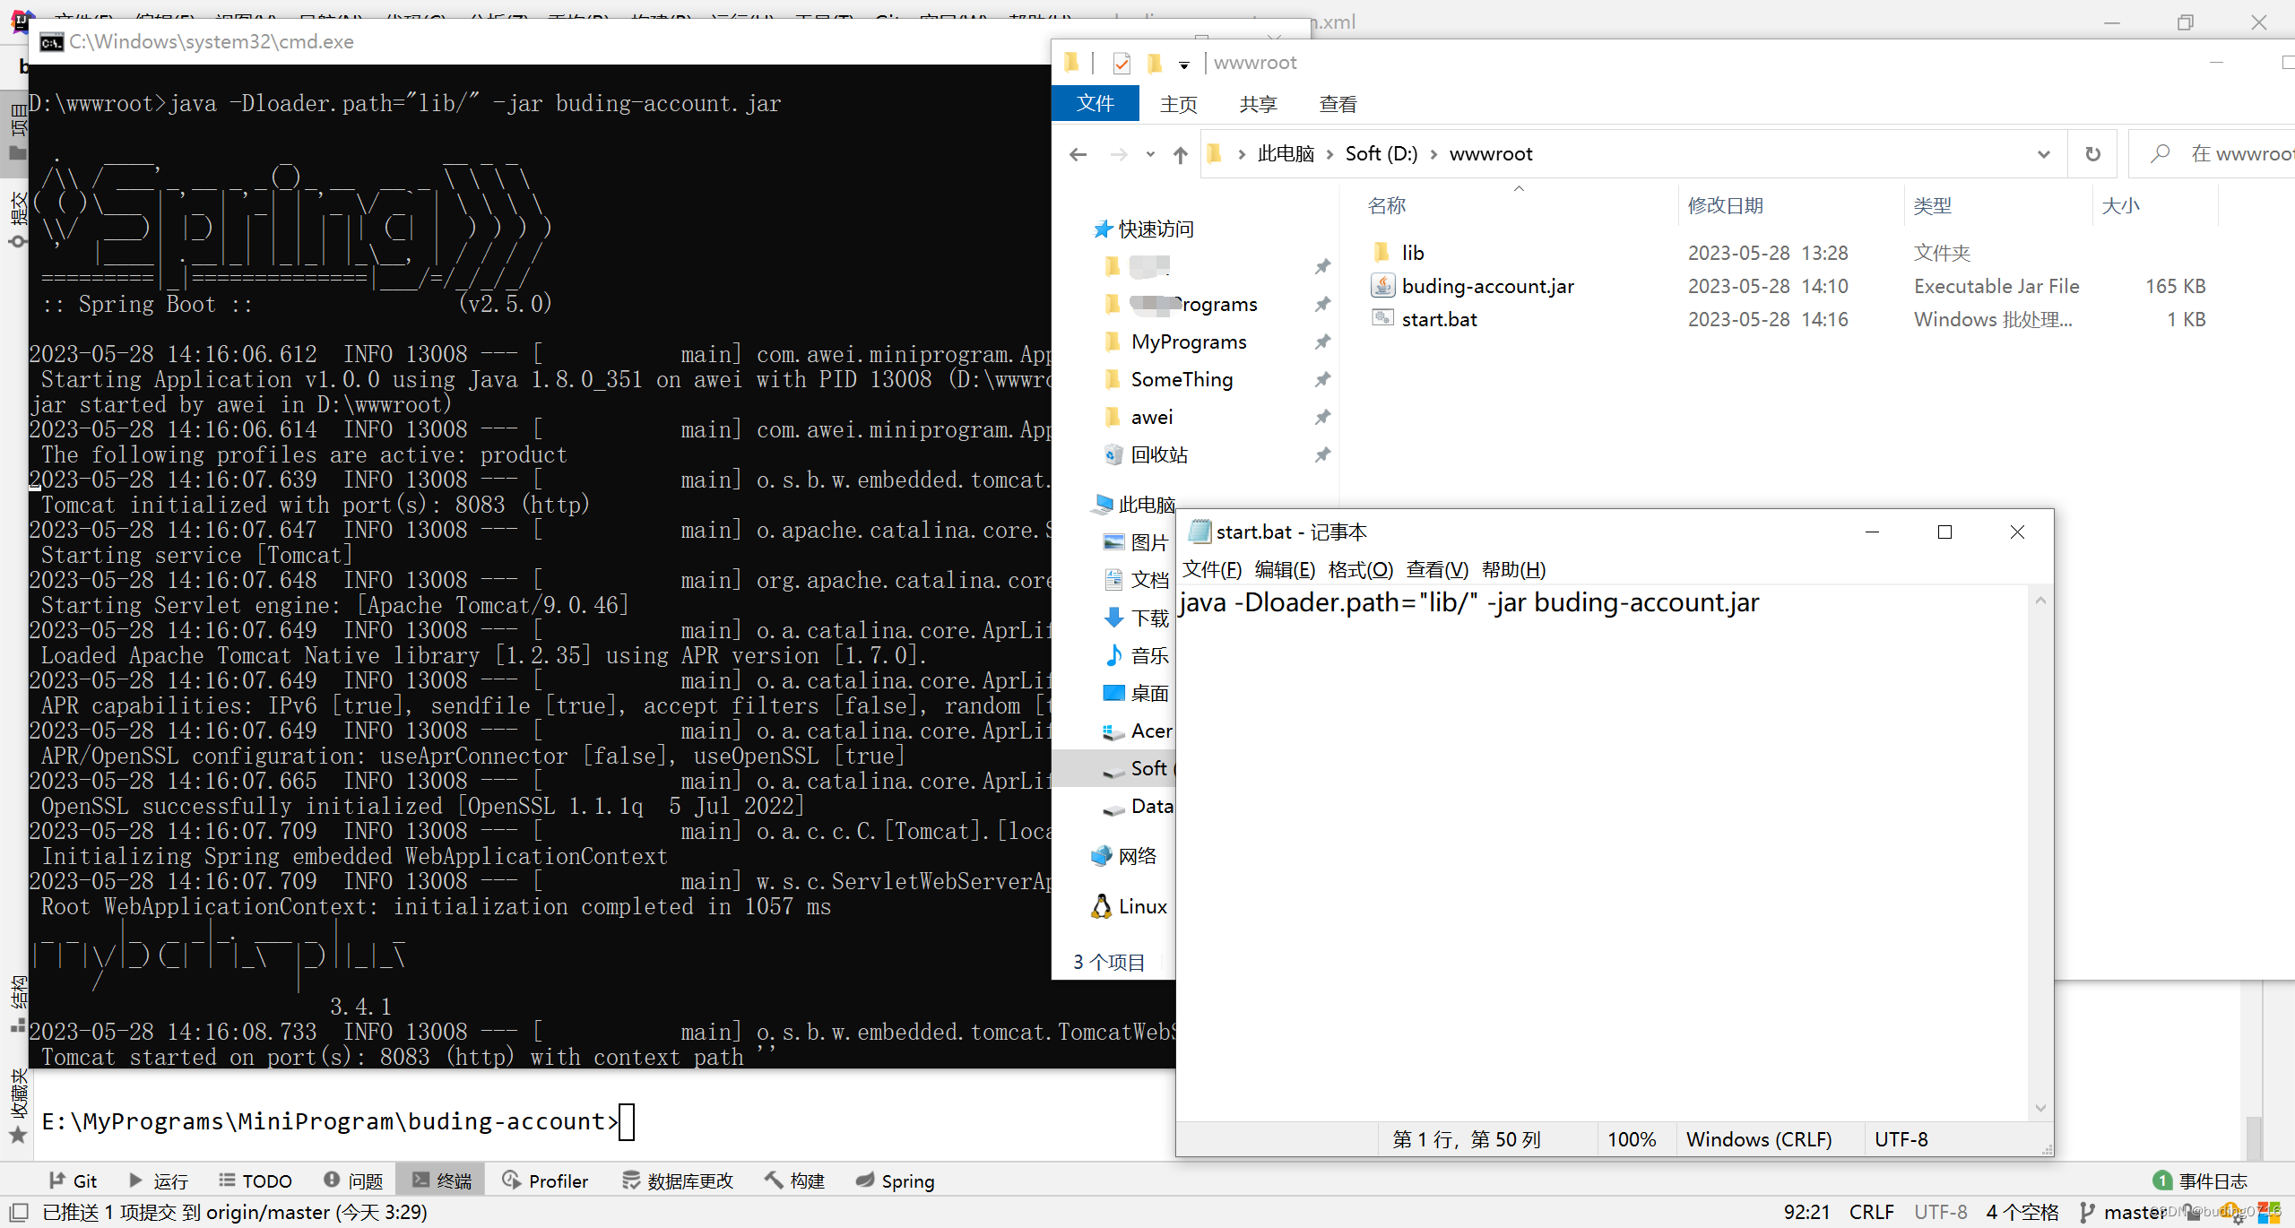The image size is (2295, 1228).
Task: Open the Profiler tool window
Action: coord(545,1180)
